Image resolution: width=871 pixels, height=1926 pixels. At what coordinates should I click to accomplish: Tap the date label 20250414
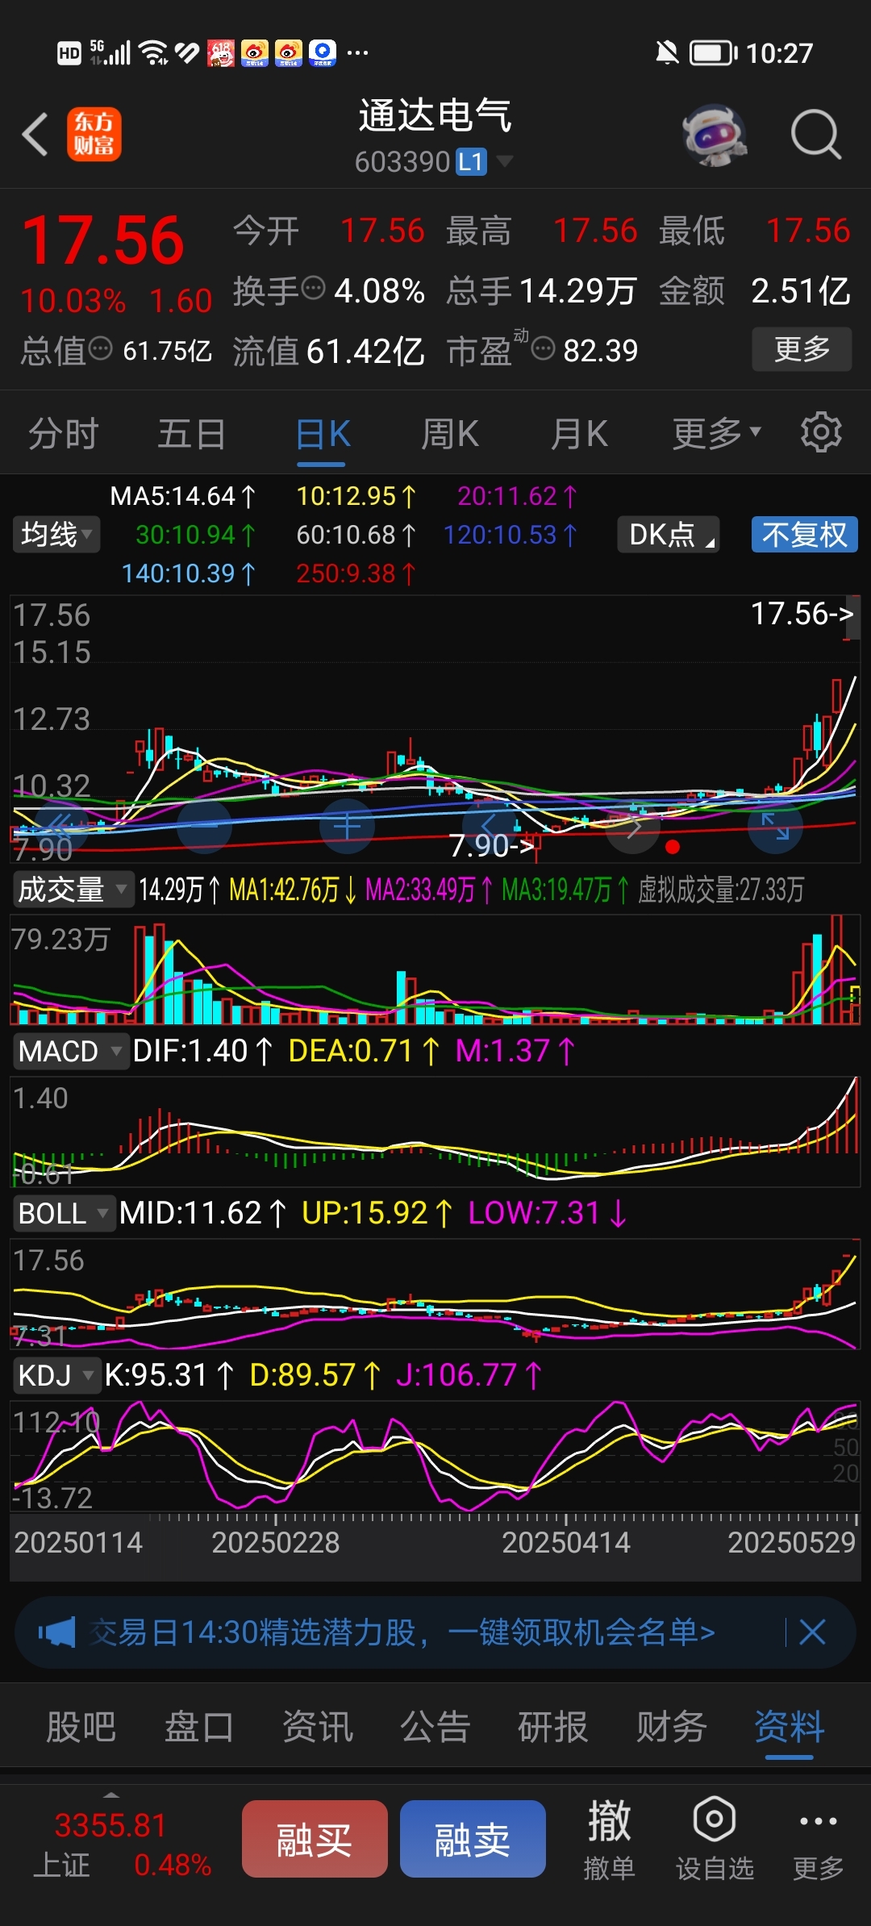coord(566,1542)
